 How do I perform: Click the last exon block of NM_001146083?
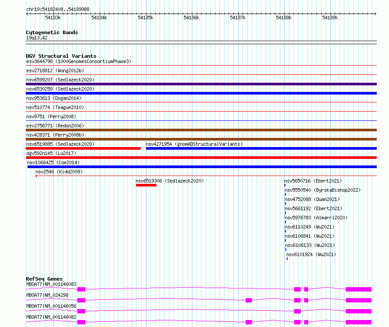[x=358, y=289]
